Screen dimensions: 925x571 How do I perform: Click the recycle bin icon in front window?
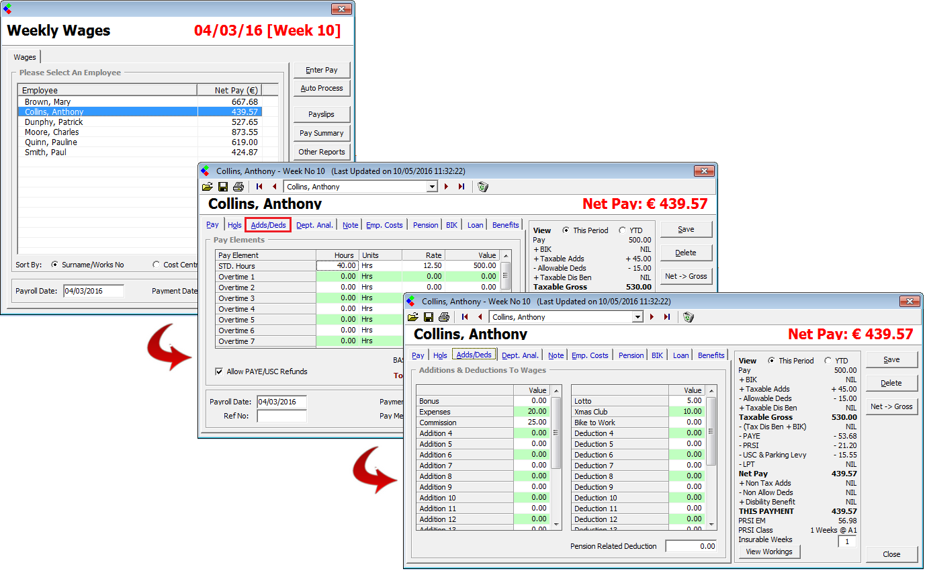pyautogui.click(x=689, y=317)
